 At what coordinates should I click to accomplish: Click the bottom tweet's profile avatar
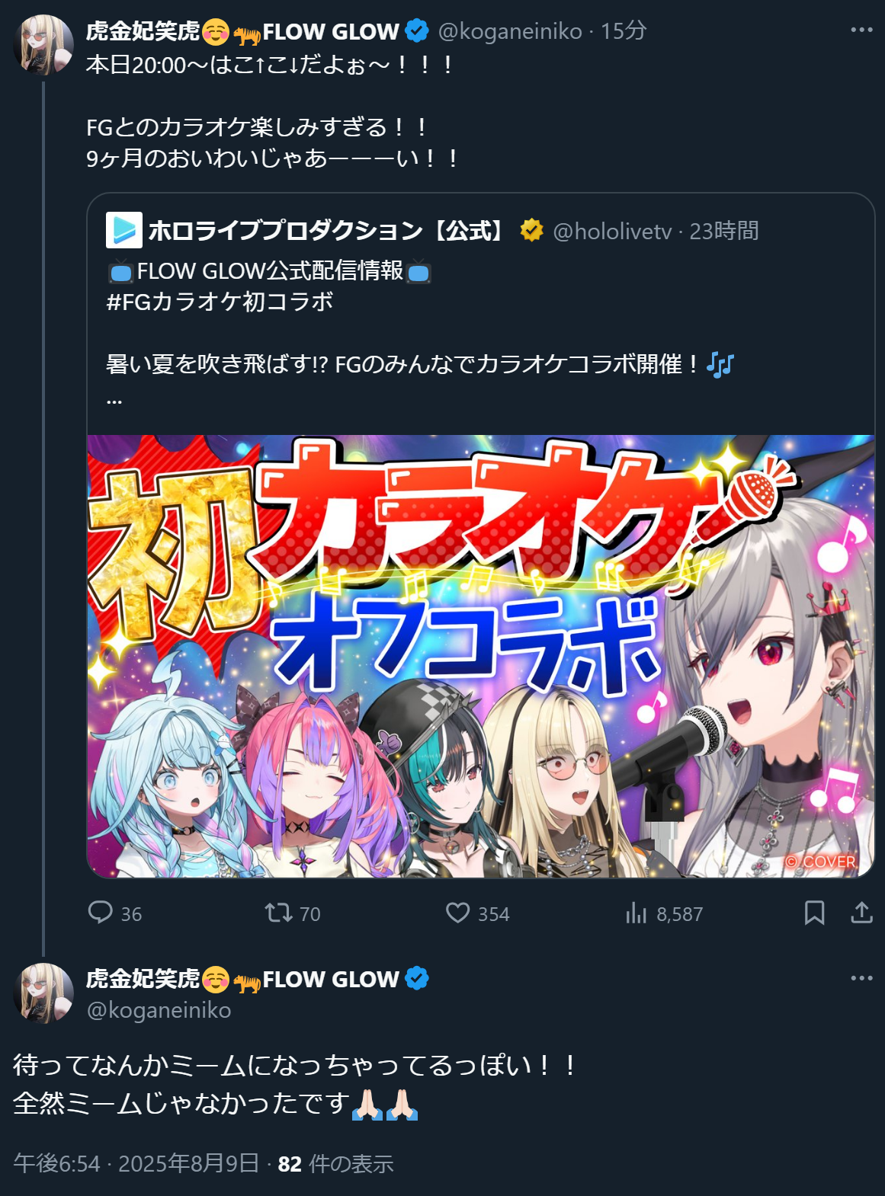pyautogui.click(x=43, y=993)
